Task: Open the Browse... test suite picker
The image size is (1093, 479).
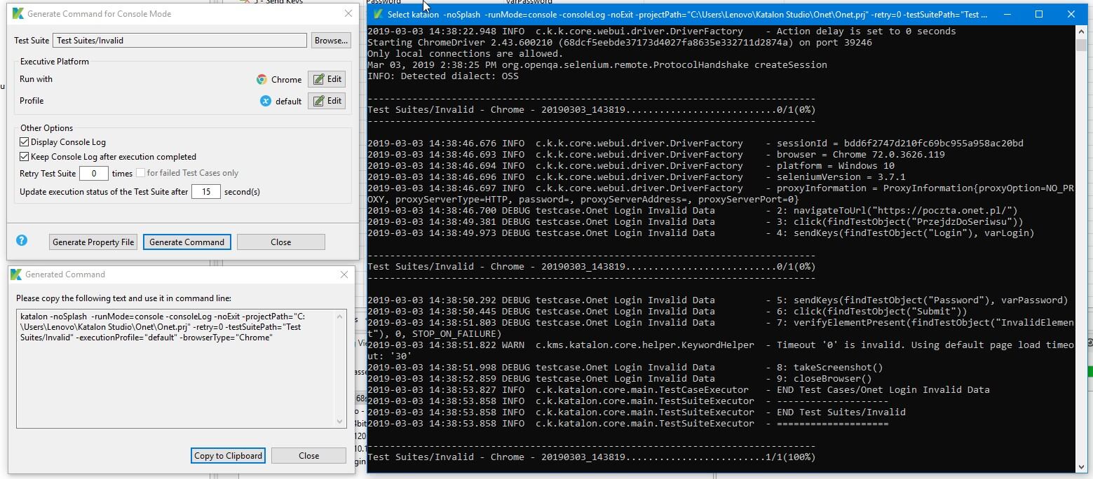Action: [x=331, y=41]
